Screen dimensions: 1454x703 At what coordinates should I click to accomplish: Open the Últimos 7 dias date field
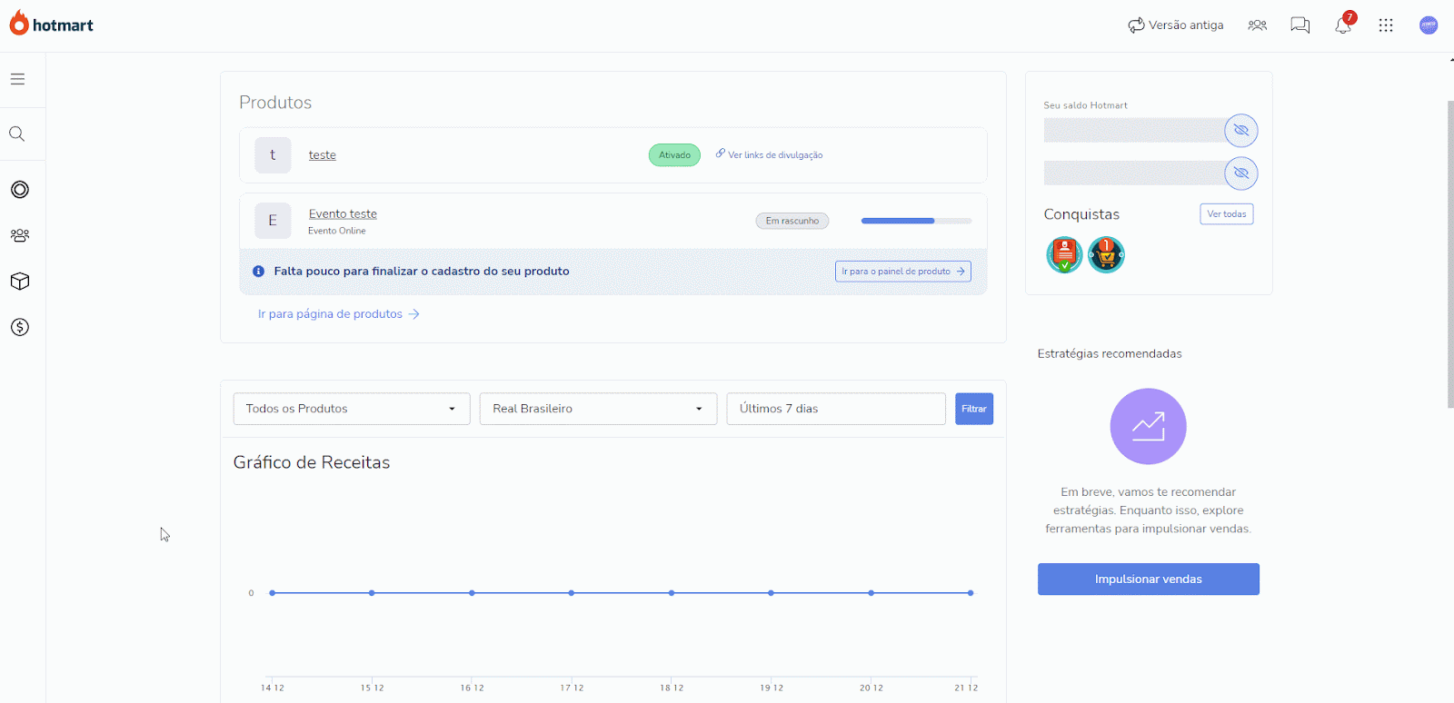(836, 409)
